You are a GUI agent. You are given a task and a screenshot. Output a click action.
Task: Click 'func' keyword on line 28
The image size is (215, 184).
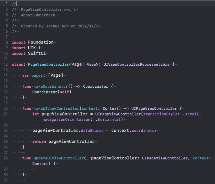pyautogui.click(x=27, y=158)
